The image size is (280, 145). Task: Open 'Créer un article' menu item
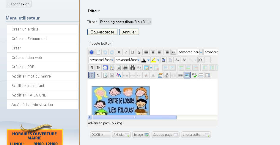coord(25,29)
